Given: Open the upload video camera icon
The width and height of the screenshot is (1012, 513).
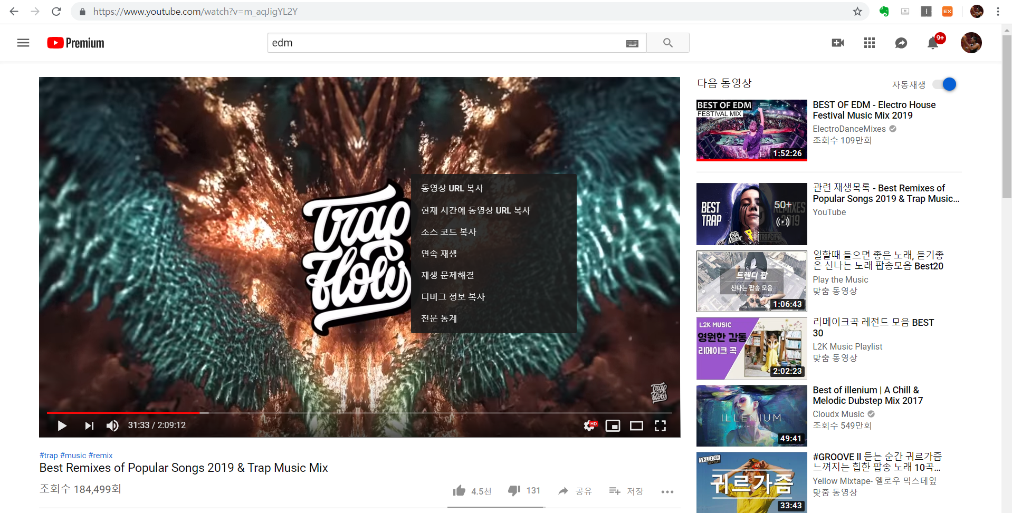Looking at the screenshot, I should [x=838, y=43].
